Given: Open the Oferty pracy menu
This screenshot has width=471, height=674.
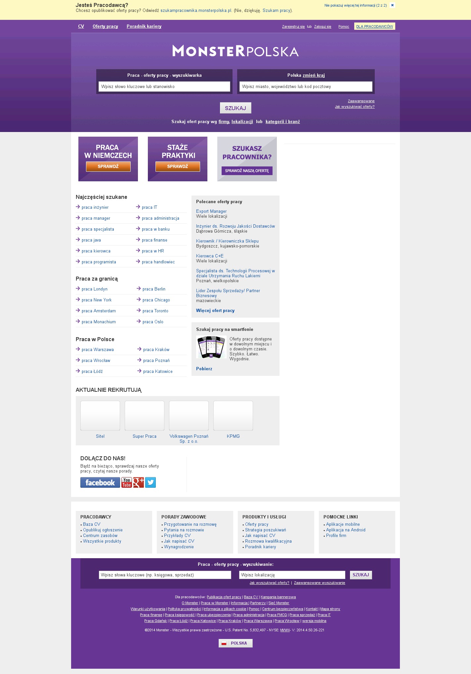Looking at the screenshot, I should coord(105,26).
